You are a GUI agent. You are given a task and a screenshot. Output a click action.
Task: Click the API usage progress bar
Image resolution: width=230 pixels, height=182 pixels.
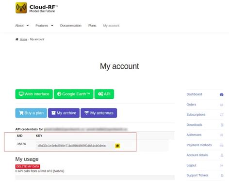click(95, 178)
